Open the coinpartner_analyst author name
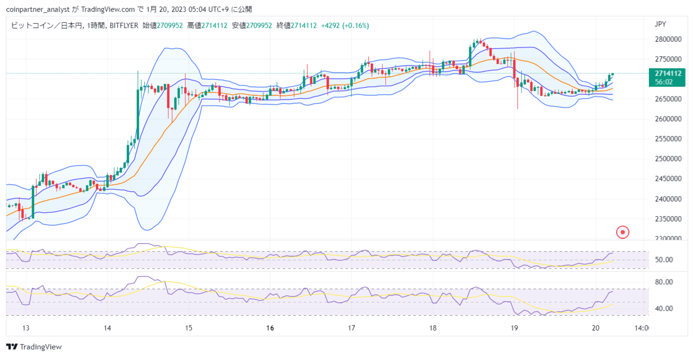The image size is (694, 357). click(38, 9)
